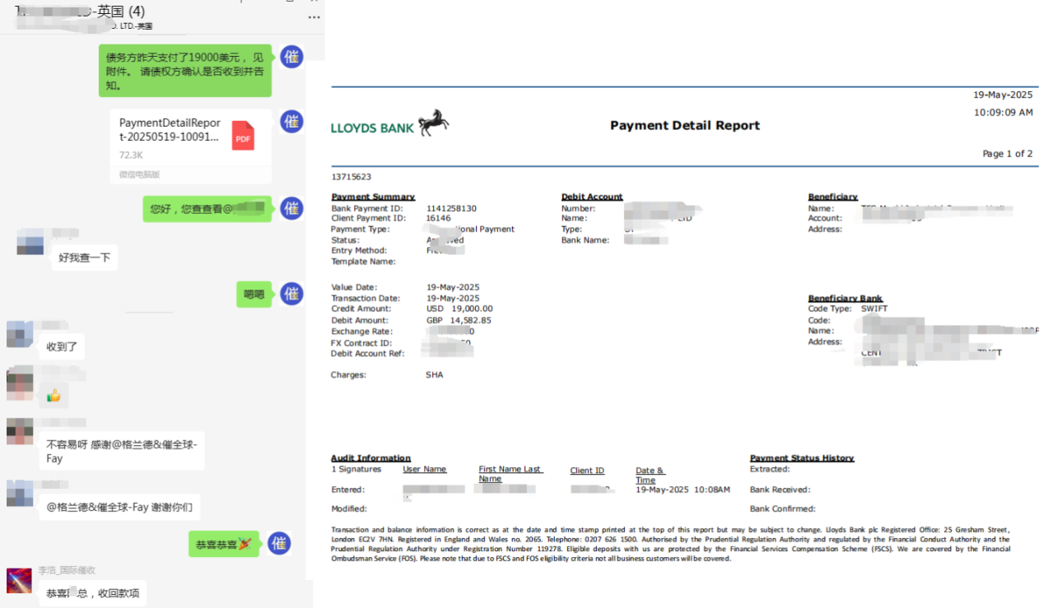Click the Bank Confirmed: label
The width and height of the screenshot is (1044, 608).
[783, 508]
